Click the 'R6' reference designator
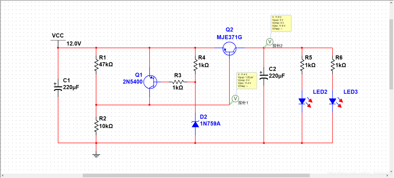The image size is (394, 178). 339,58
